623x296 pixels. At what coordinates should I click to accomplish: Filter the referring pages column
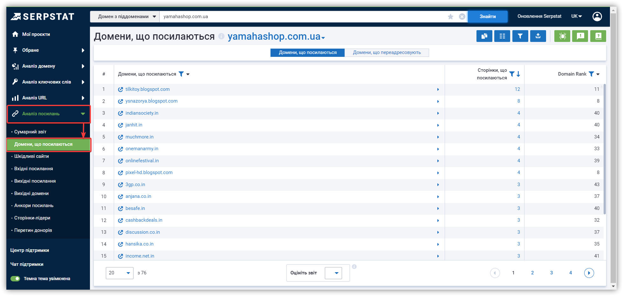point(512,74)
